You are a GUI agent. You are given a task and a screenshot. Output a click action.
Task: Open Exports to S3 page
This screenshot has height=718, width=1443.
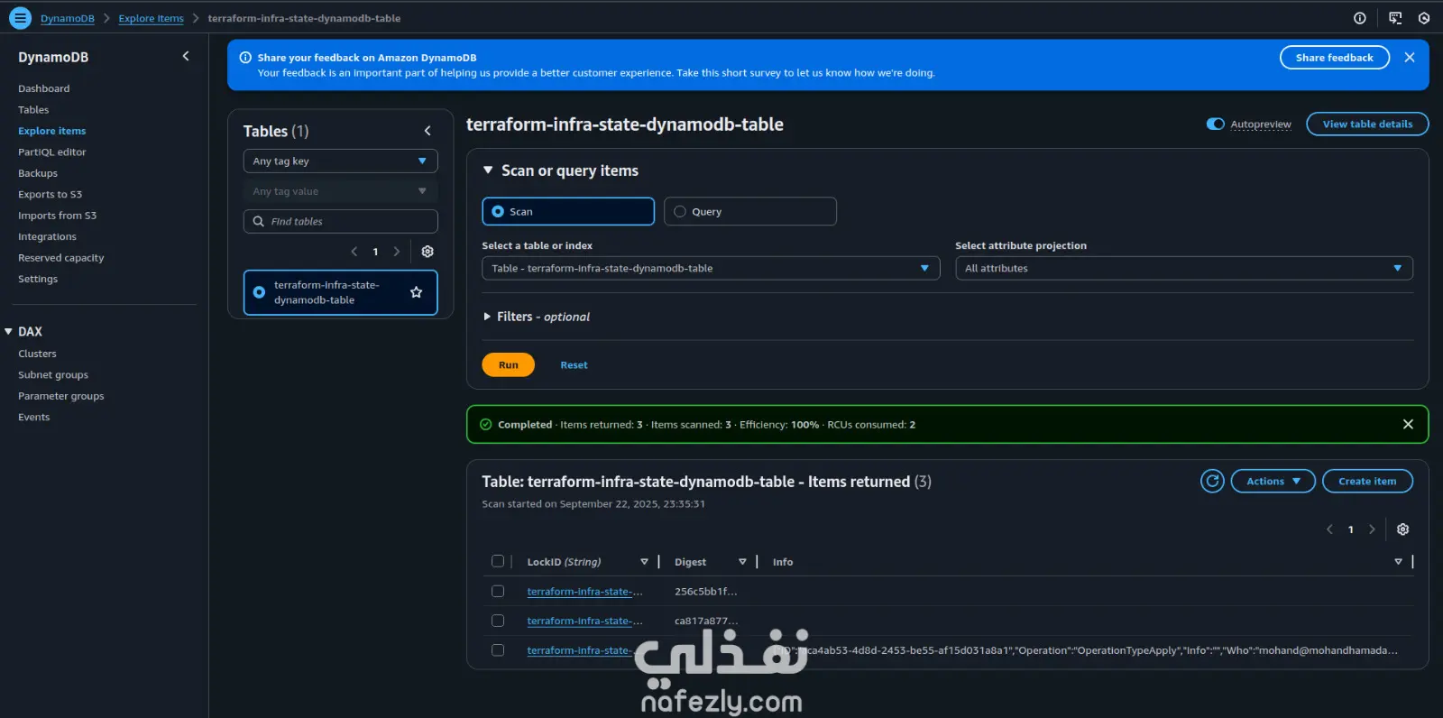pos(50,194)
